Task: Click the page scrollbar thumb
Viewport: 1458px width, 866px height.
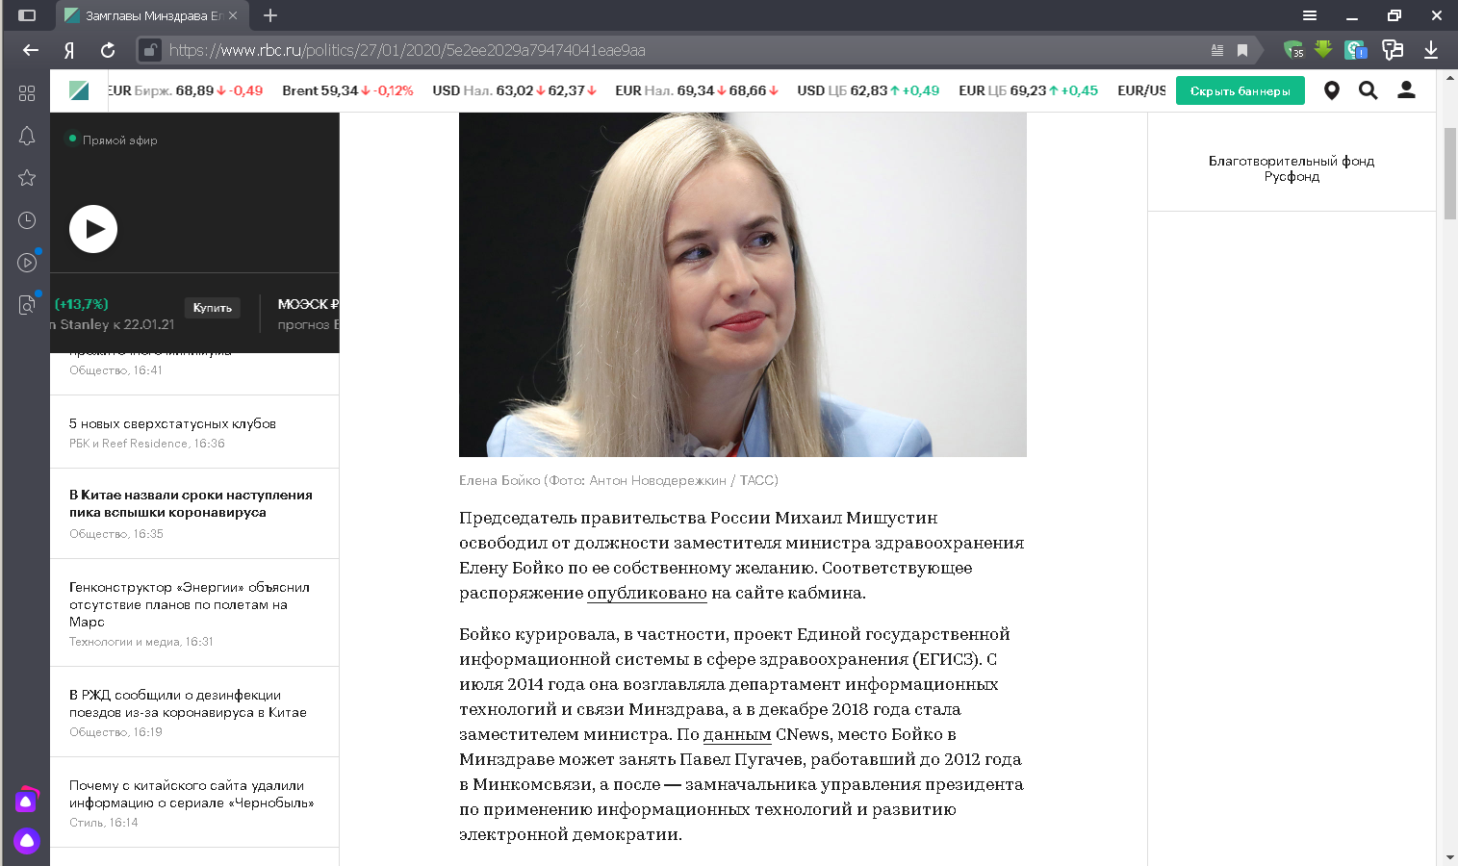Action: [x=1450, y=173]
